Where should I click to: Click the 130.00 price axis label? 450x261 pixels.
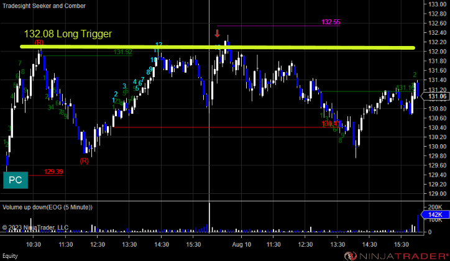point(437,146)
